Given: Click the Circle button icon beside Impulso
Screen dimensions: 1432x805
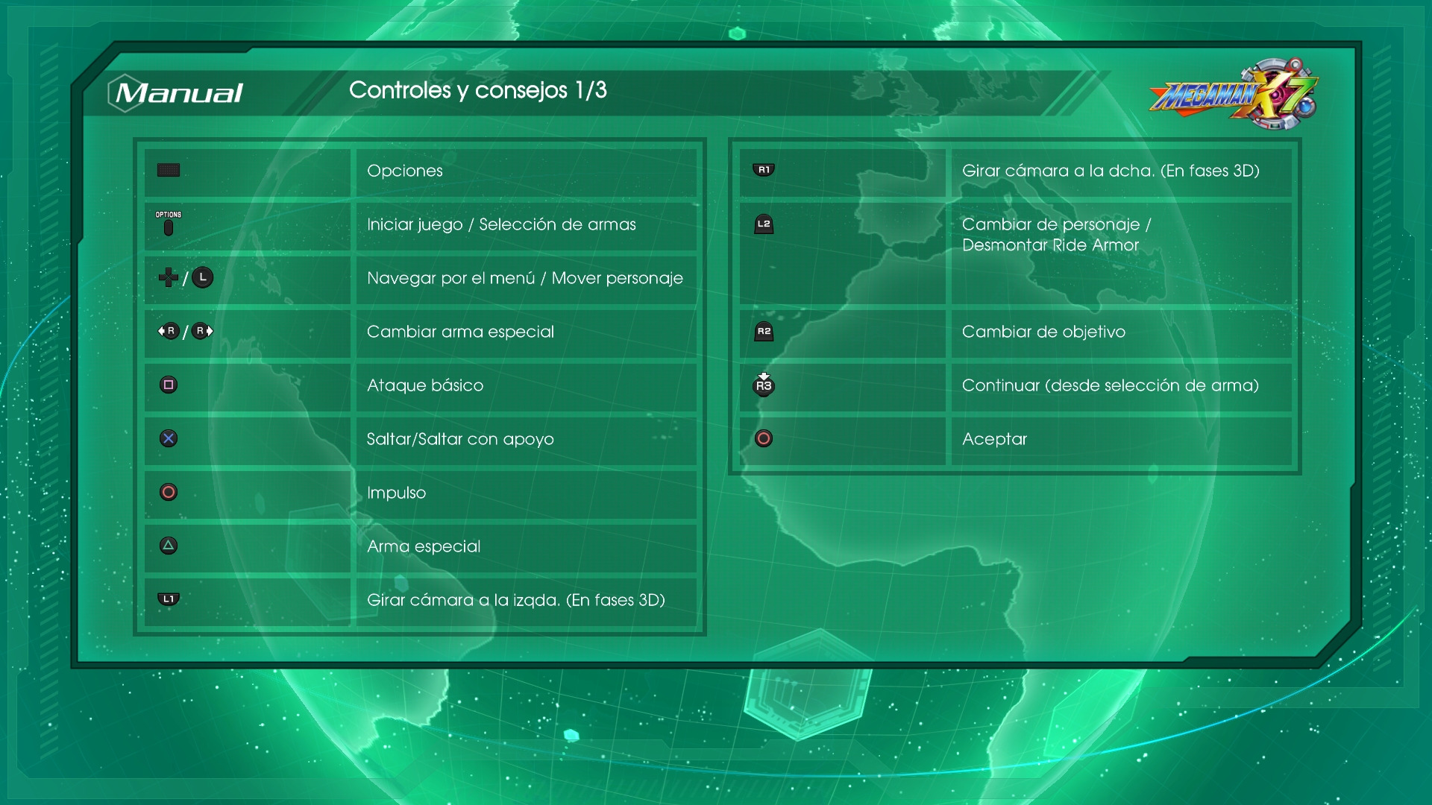Looking at the screenshot, I should click(169, 492).
